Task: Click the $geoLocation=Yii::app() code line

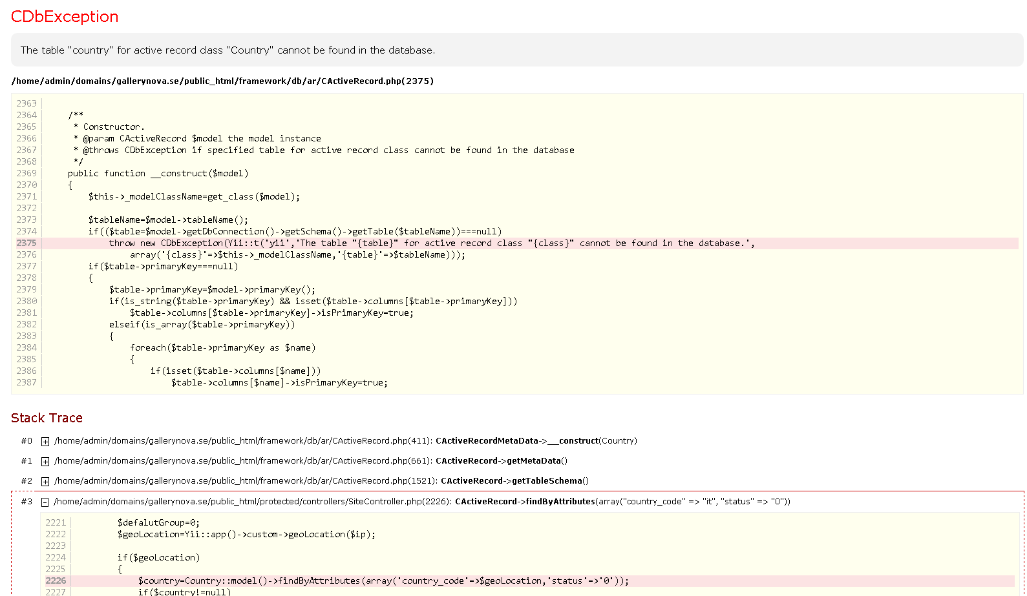Action: click(x=246, y=535)
